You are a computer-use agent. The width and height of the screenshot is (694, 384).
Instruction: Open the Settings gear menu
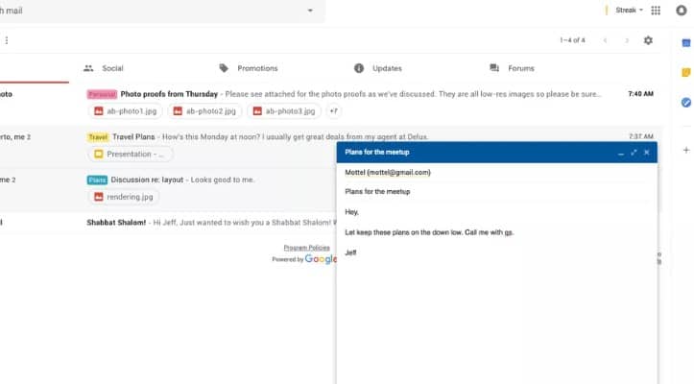649,40
